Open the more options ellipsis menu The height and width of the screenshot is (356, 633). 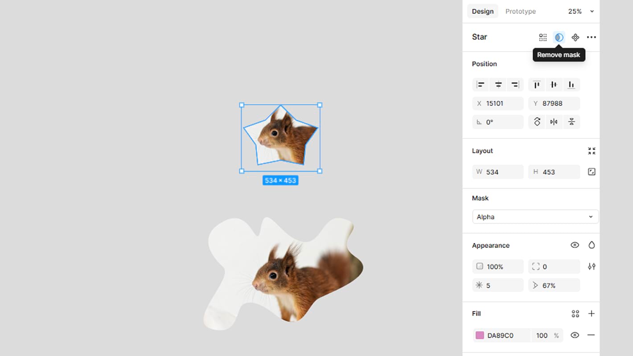591,37
